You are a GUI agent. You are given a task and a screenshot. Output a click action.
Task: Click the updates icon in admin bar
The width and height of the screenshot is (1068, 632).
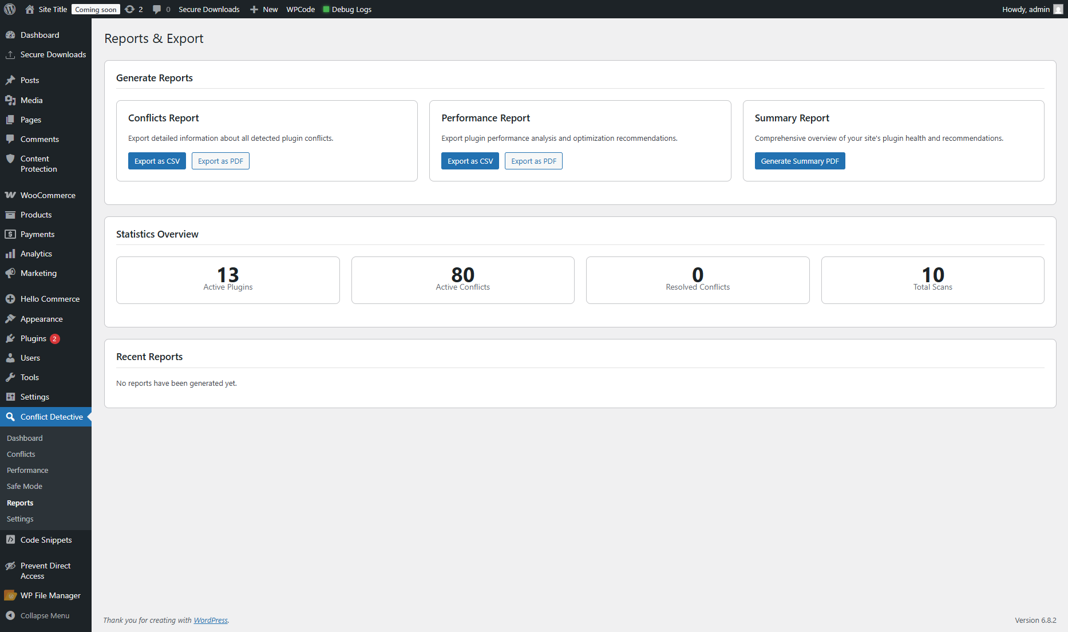pos(130,9)
